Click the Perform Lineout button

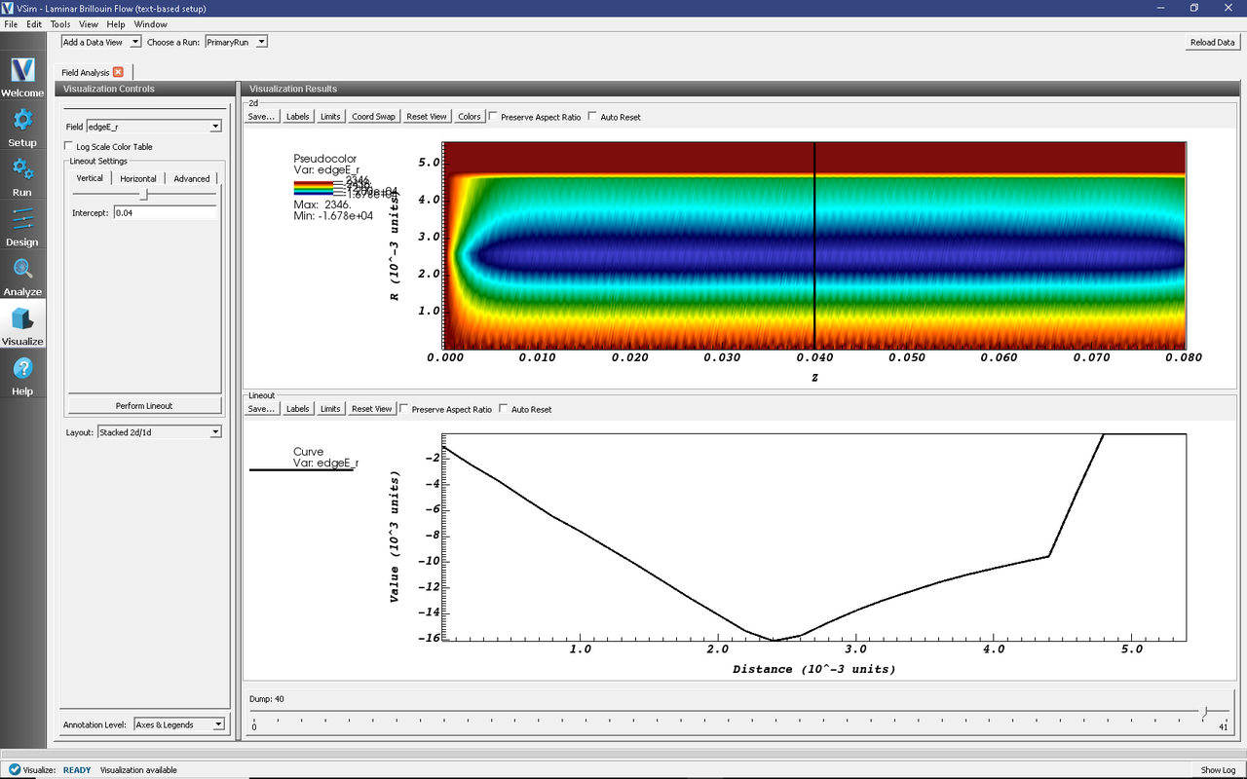coord(144,406)
